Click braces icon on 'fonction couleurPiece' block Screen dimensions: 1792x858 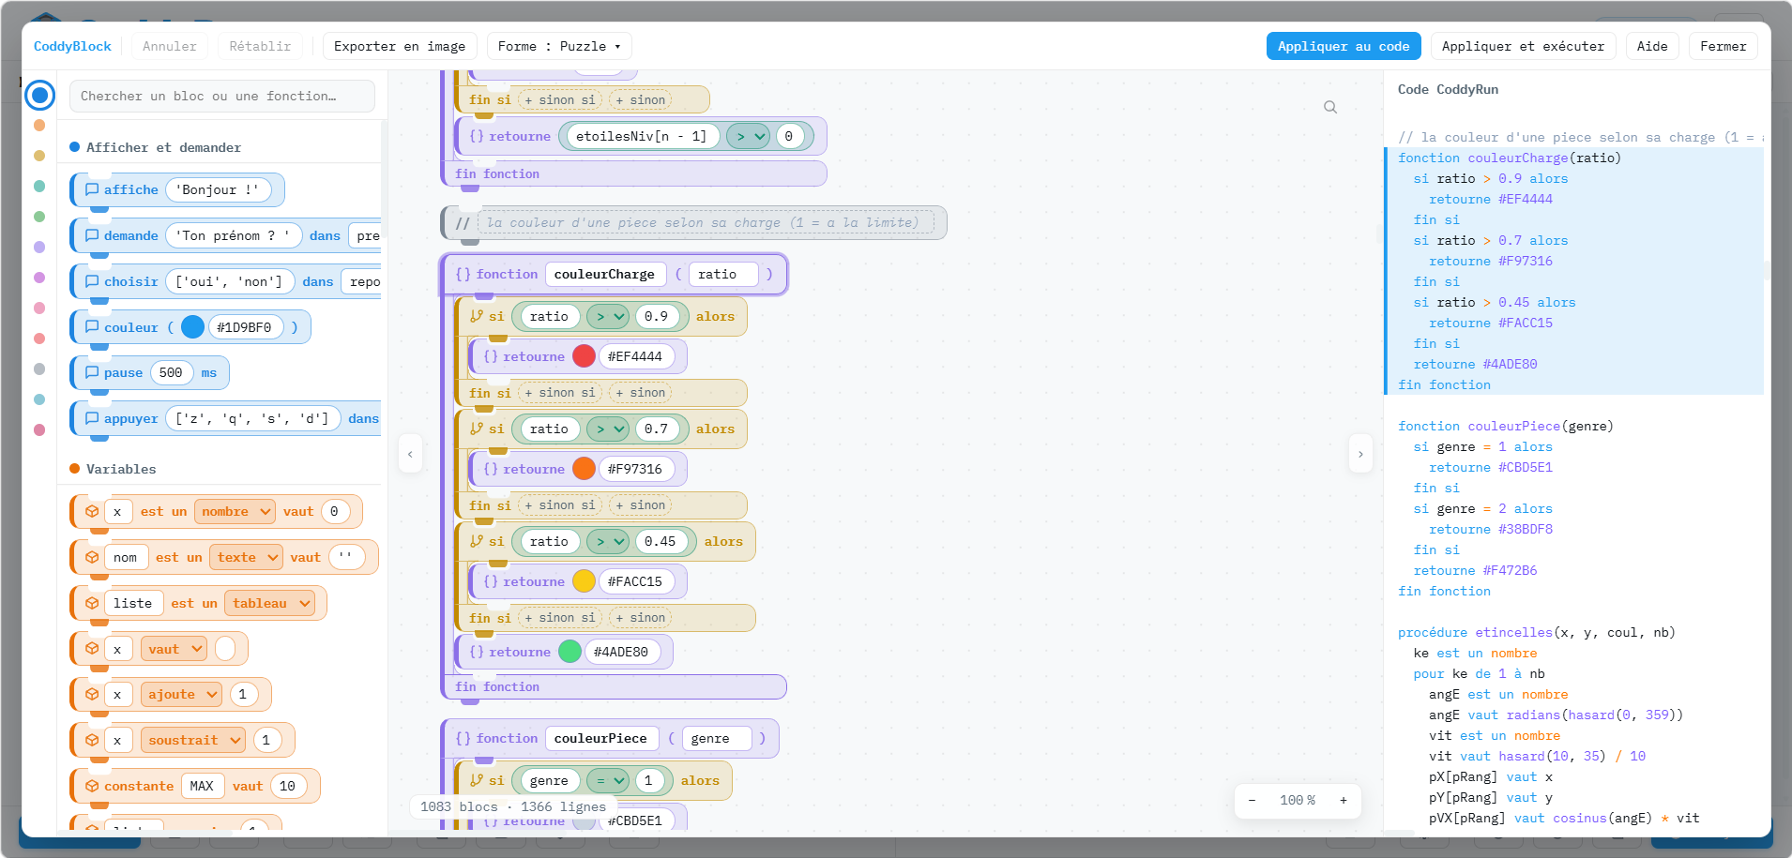pos(463,738)
